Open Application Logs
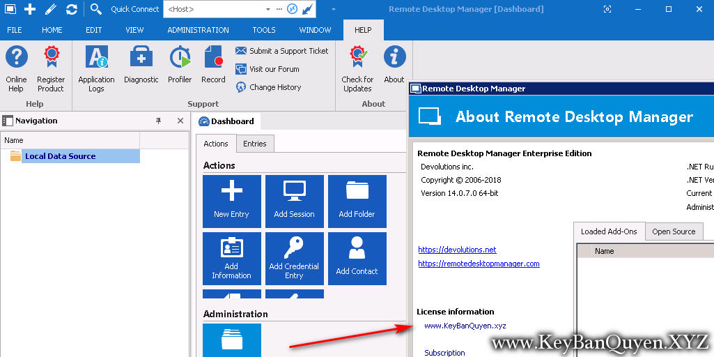This screenshot has height=357, width=714. (x=96, y=69)
